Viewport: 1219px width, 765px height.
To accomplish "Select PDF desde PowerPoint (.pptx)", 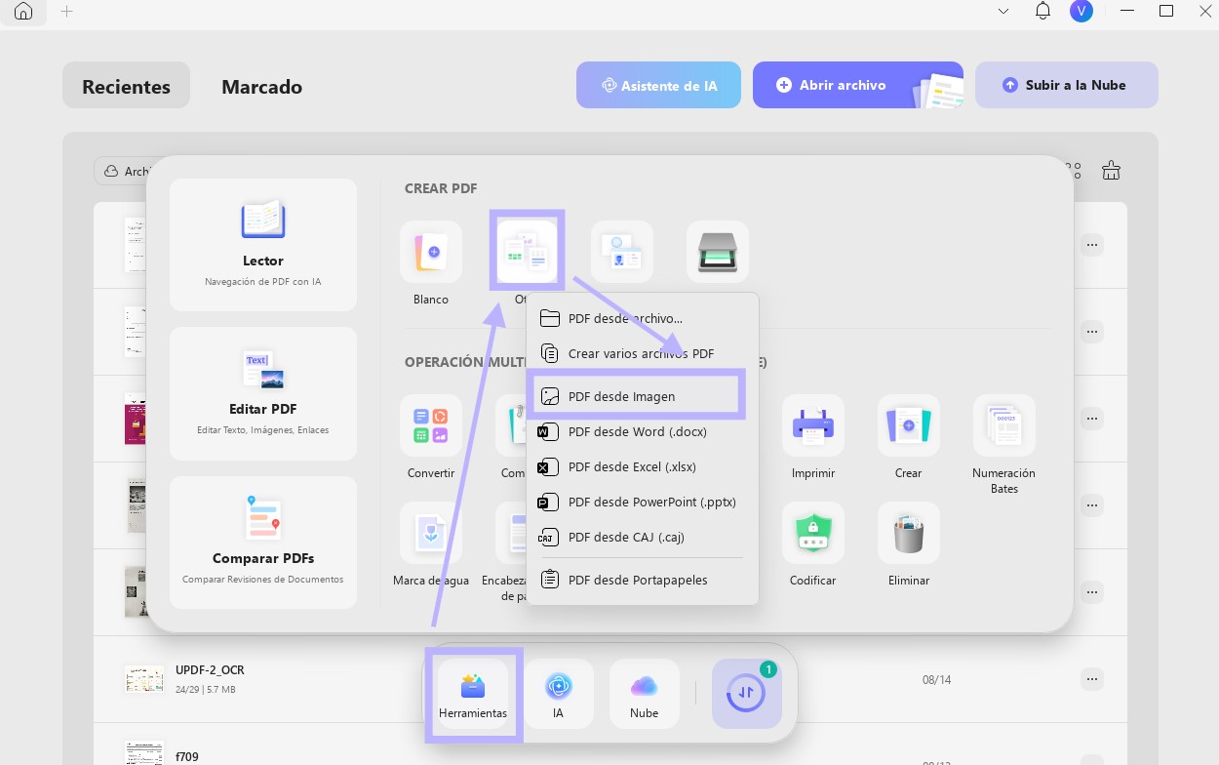I will point(642,502).
